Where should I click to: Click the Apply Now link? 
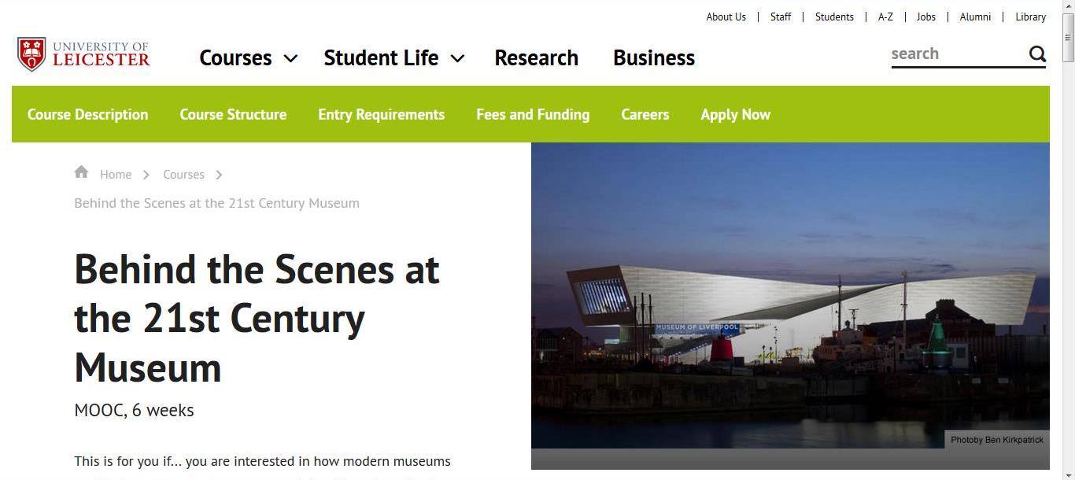coord(735,114)
